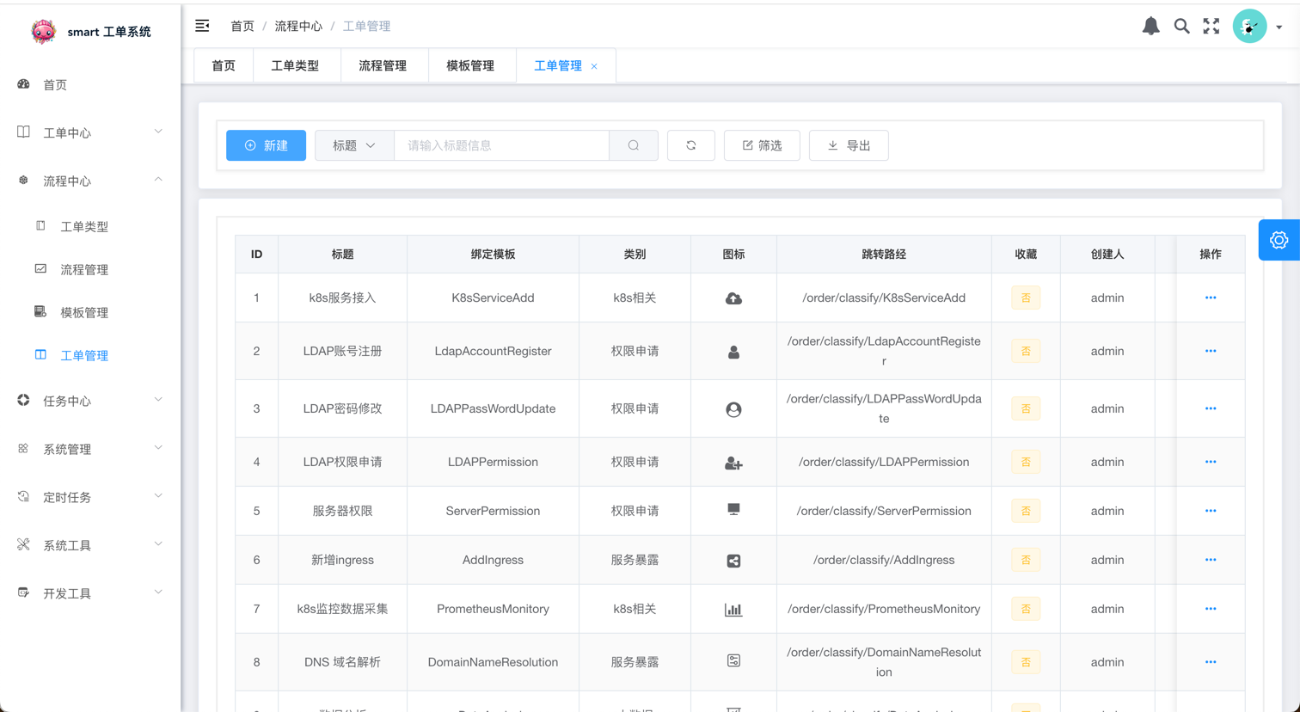Expand the 定时任务 sidebar menu
The width and height of the screenshot is (1300, 712).
(x=90, y=497)
